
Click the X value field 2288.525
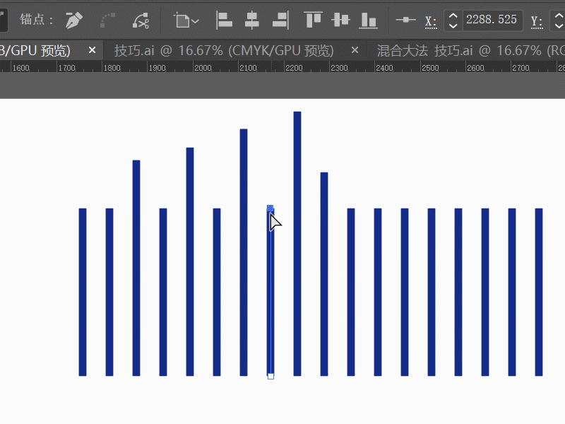pyautogui.click(x=492, y=20)
